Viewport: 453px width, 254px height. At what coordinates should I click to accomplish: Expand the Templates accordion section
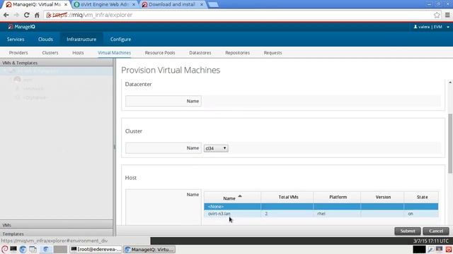tap(57, 234)
